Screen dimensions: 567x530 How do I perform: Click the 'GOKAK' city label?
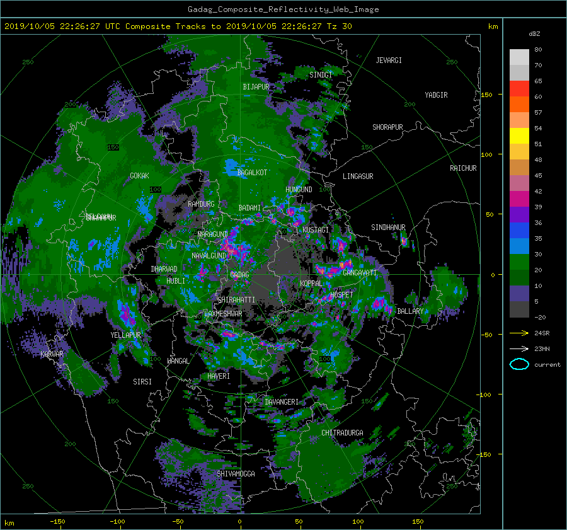(x=139, y=176)
